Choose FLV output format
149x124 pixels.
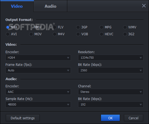coord(58,27)
